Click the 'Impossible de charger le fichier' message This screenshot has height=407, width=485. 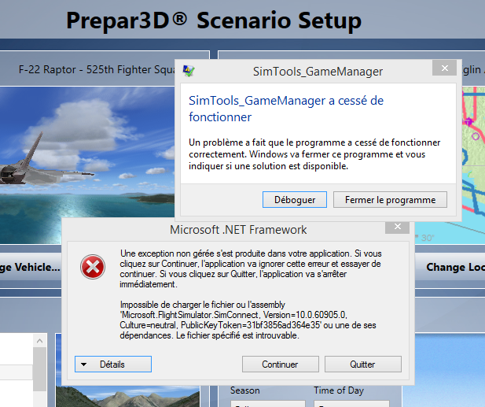coord(248,320)
